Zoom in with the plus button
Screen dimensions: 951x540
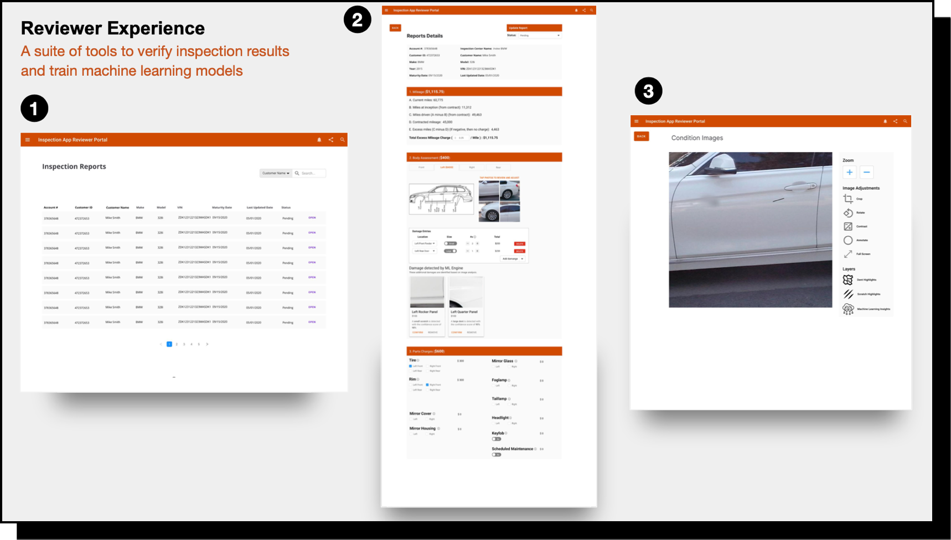coord(849,173)
